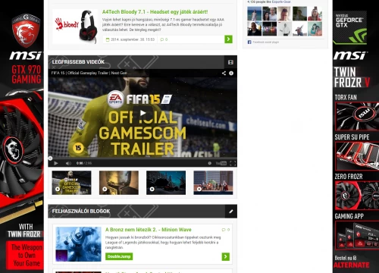Click the YouTube logo in player bar
Screen dimensions: 379x273
tap(221, 163)
